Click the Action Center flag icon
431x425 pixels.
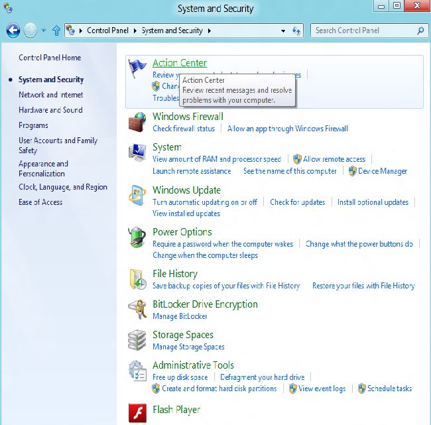click(137, 68)
